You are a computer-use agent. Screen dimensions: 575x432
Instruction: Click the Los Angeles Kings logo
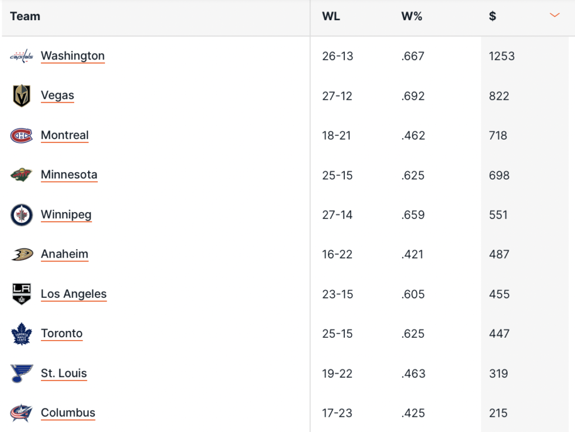click(21, 294)
